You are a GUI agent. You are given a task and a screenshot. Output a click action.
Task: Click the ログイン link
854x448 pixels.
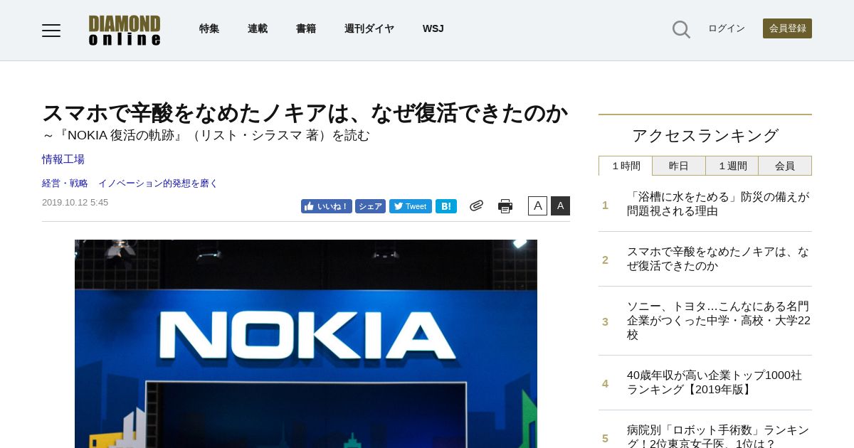727,28
